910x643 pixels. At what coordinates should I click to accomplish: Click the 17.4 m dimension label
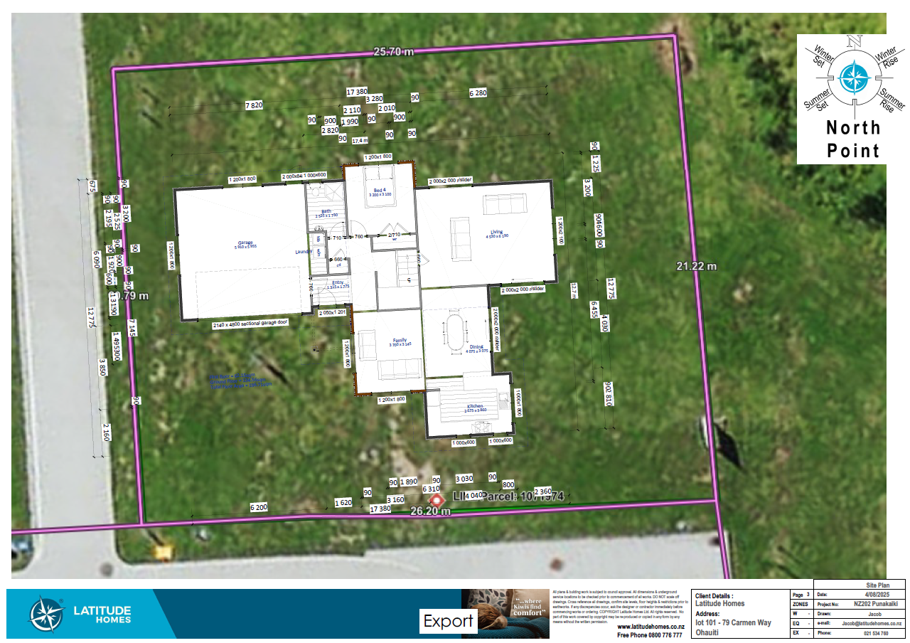coord(360,141)
